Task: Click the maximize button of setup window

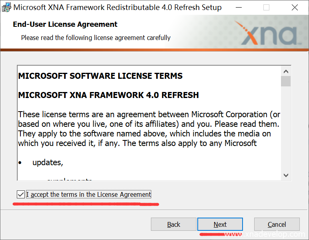Action: (x=267, y=8)
